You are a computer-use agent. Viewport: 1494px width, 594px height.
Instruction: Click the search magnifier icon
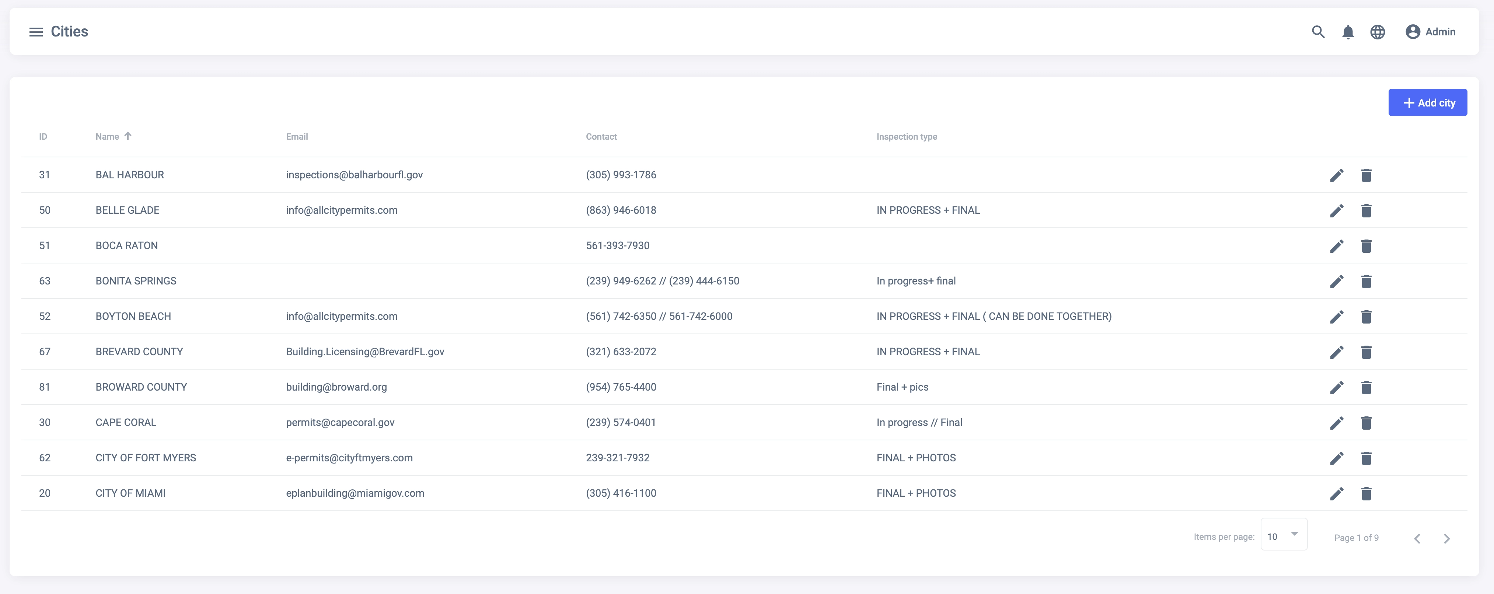(x=1318, y=32)
